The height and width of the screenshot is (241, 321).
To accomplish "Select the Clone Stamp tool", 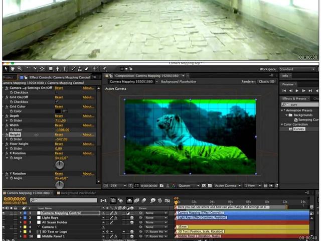I will [80, 69].
